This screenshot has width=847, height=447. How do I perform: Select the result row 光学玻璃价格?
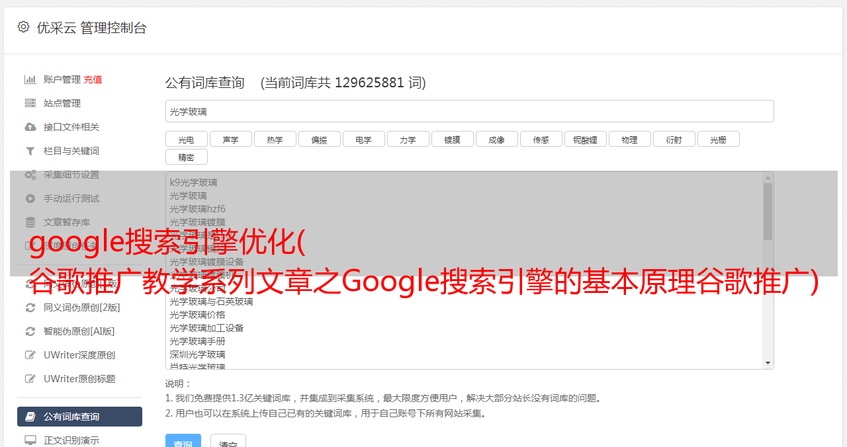197,315
